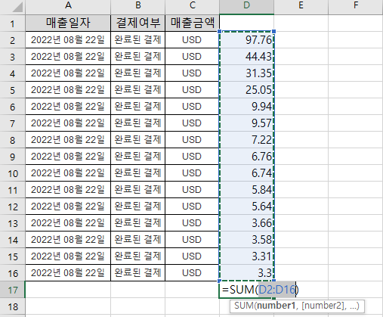Click cell with value 3.31
Viewport: 383px width, 317px height.
tap(246, 256)
